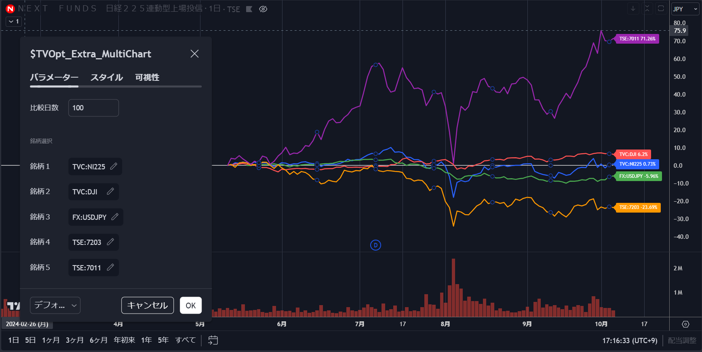Click the TVC:DJI symbol text
This screenshot has height=352, width=702.
85,192
